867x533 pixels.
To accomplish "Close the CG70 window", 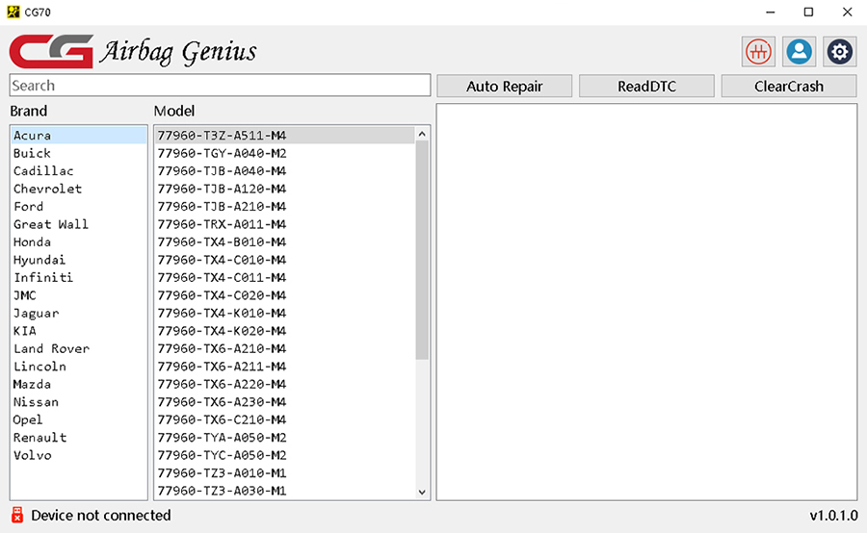I will pyautogui.click(x=847, y=13).
